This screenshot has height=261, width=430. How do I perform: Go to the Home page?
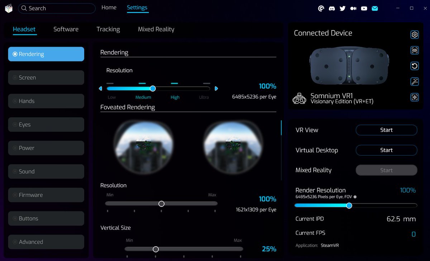109,8
